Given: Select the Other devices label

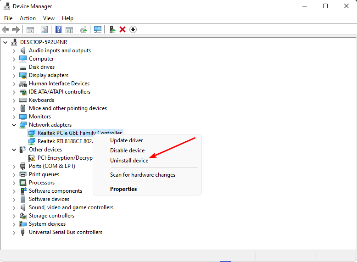Looking at the screenshot, I should (x=45, y=150).
